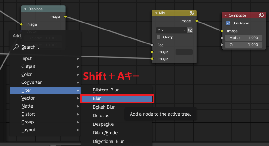Click the Mix node preview sphere icon
Image resolution: width=269 pixels, height=146 pixels.
click(x=192, y=13)
